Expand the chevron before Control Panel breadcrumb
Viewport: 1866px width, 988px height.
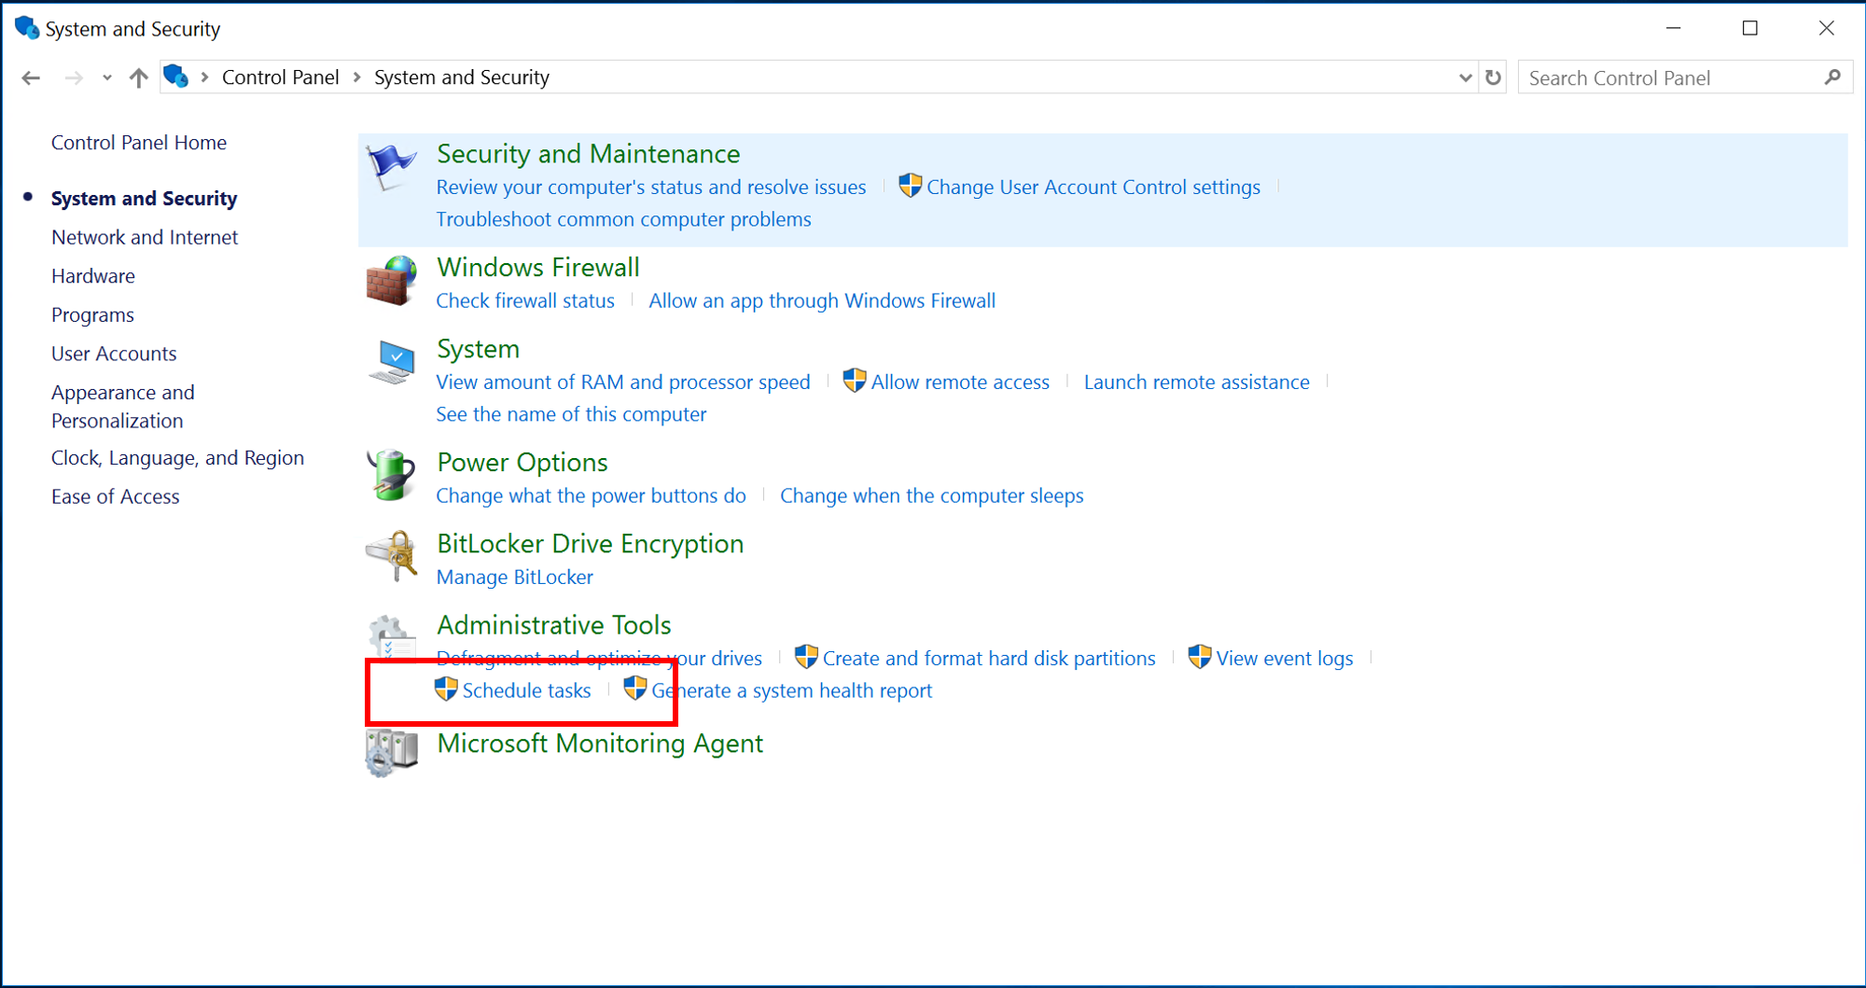pos(204,77)
